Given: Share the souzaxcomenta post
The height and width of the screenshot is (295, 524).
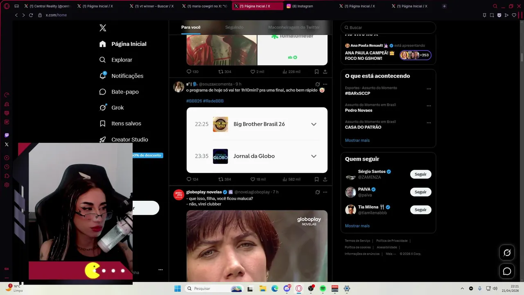Looking at the screenshot, I should [x=325, y=179].
